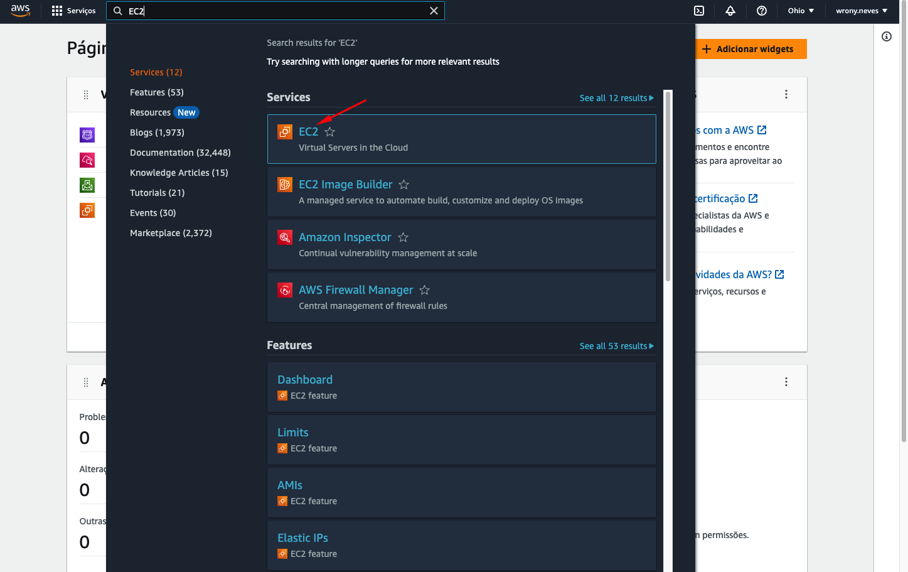Image resolution: width=908 pixels, height=572 pixels.
Task: Click the AWS logo to go home
Action: [x=20, y=11]
